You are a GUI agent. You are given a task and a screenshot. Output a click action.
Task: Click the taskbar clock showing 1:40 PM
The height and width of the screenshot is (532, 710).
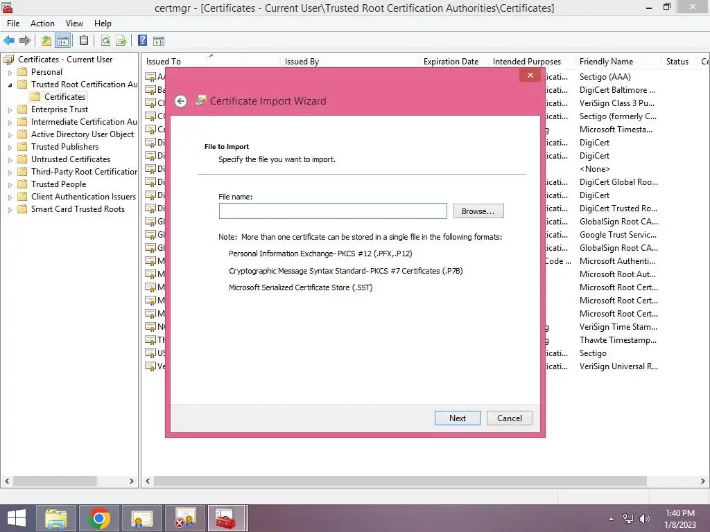click(679, 519)
